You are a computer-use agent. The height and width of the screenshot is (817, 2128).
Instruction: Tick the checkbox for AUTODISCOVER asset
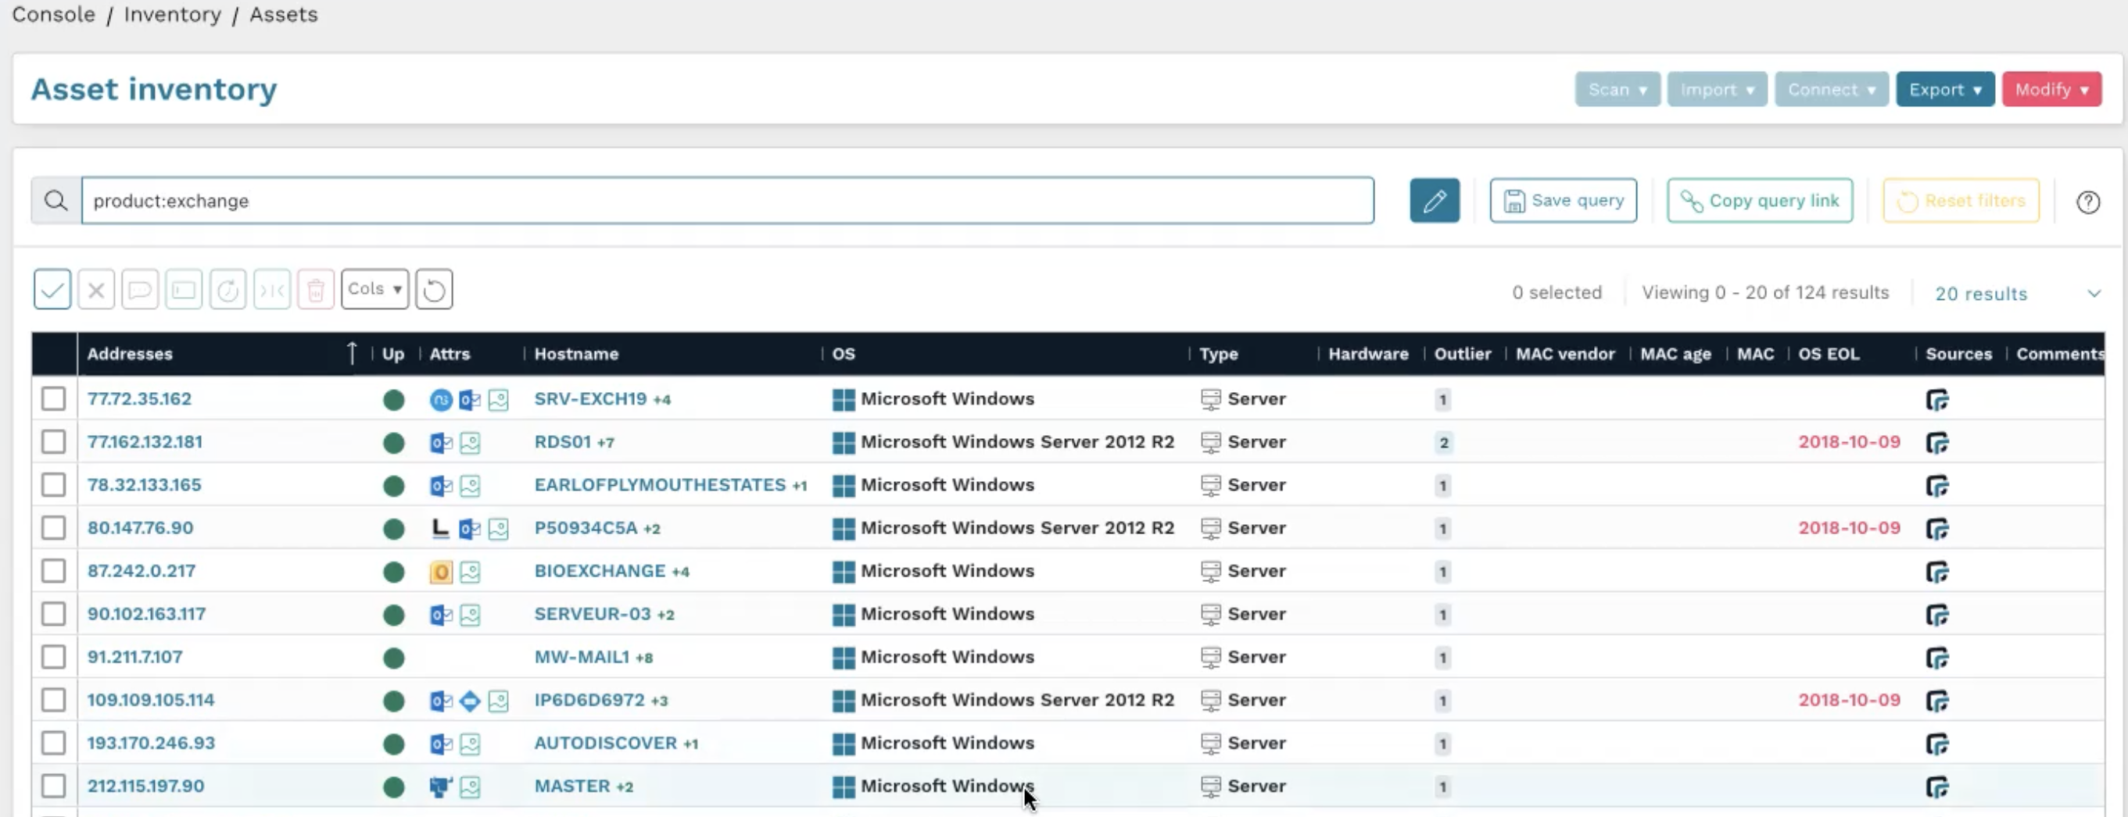coord(53,743)
